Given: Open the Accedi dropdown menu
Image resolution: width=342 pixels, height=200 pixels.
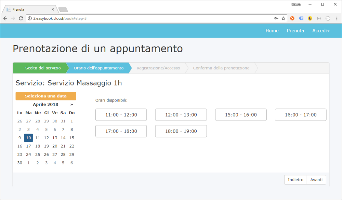Looking at the screenshot, I should (321, 30).
